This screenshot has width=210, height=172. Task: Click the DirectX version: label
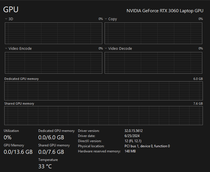pos(90,141)
